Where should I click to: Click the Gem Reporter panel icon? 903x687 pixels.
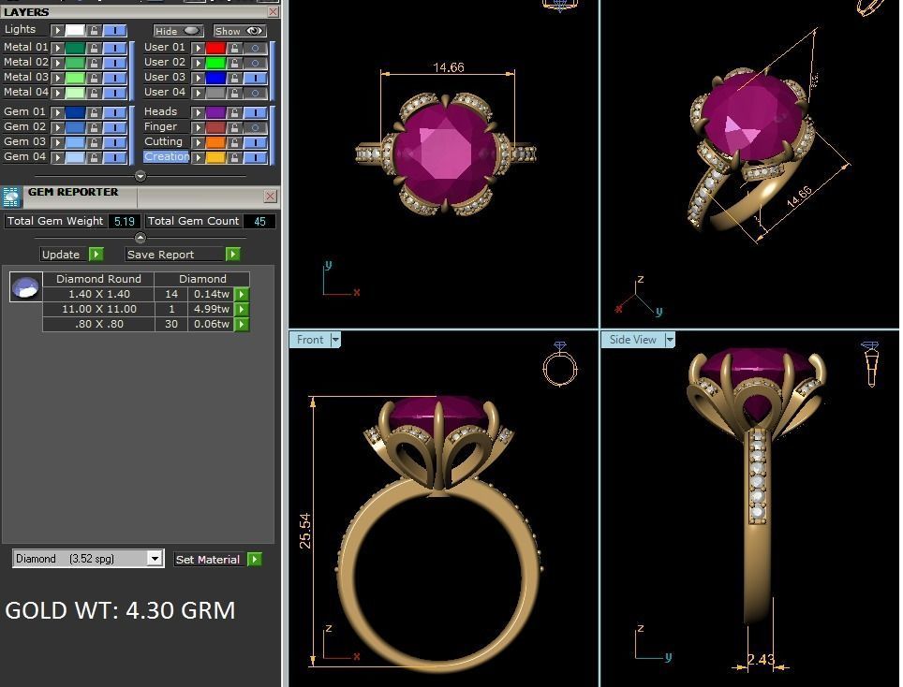(11, 197)
